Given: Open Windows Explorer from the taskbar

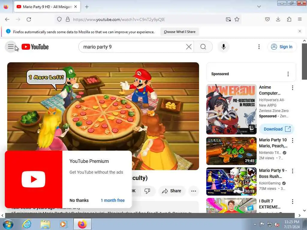Looking at the screenshot, I should pyautogui.click(x=46, y=224).
